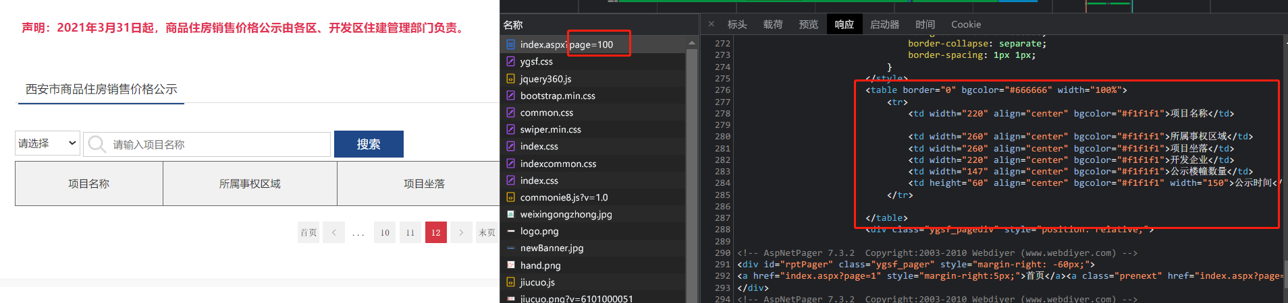Close the request details panel
1288x303 pixels.
711,24
